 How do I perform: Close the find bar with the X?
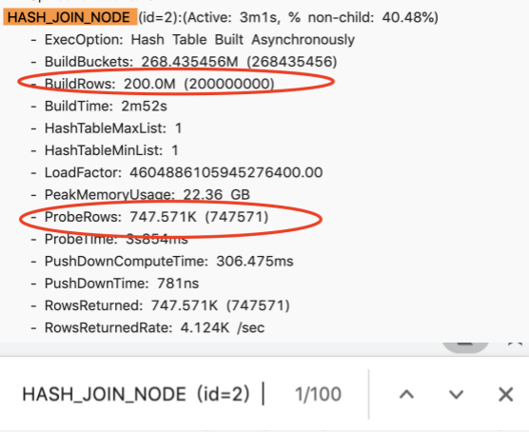[506, 394]
